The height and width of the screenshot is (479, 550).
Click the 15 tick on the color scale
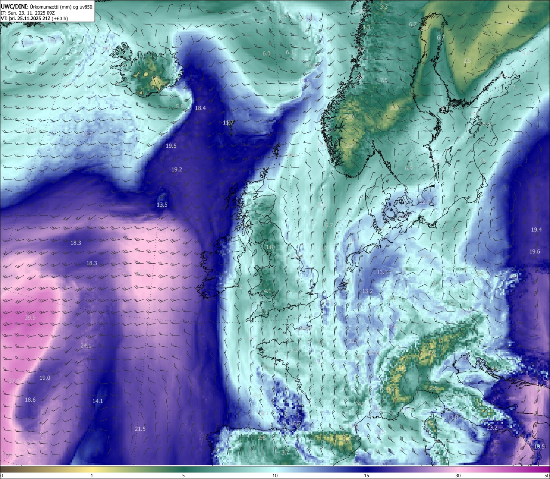click(x=367, y=476)
